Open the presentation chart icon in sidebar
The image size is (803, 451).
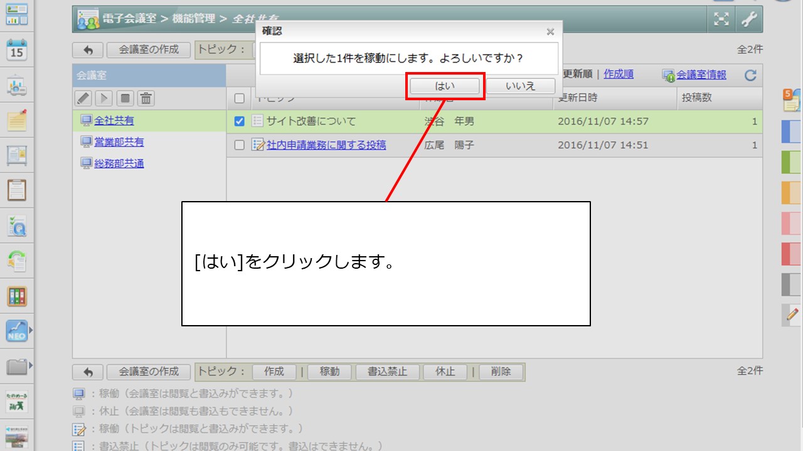17,85
